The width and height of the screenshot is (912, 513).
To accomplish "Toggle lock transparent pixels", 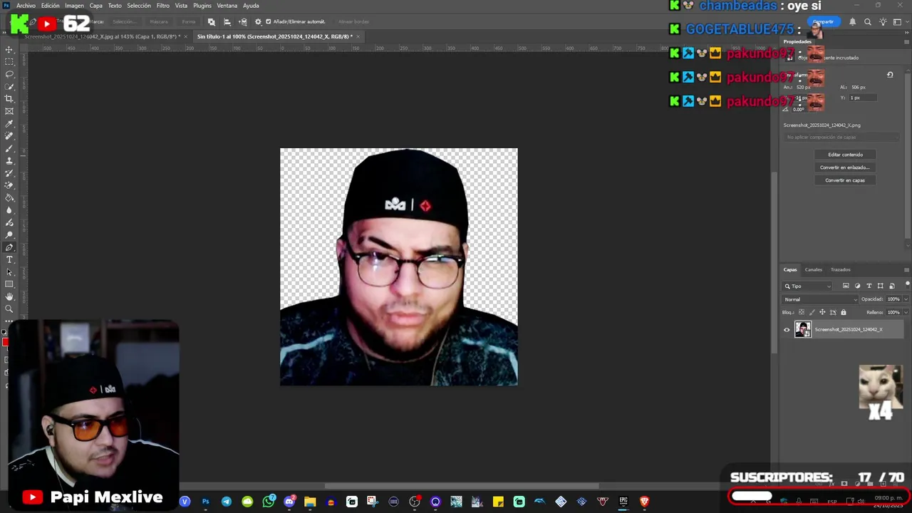I will pyautogui.click(x=801, y=312).
